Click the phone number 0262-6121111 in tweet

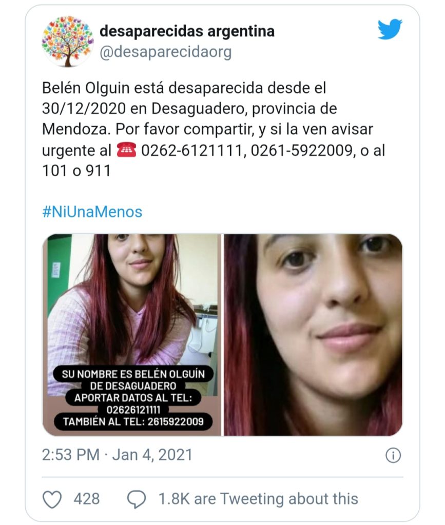click(x=191, y=150)
